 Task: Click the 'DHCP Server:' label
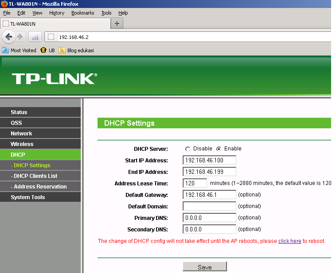(151, 149)
